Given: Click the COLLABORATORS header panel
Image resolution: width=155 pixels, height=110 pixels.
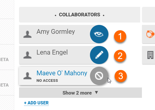Looking at the screenshot, I should point(80,15).
